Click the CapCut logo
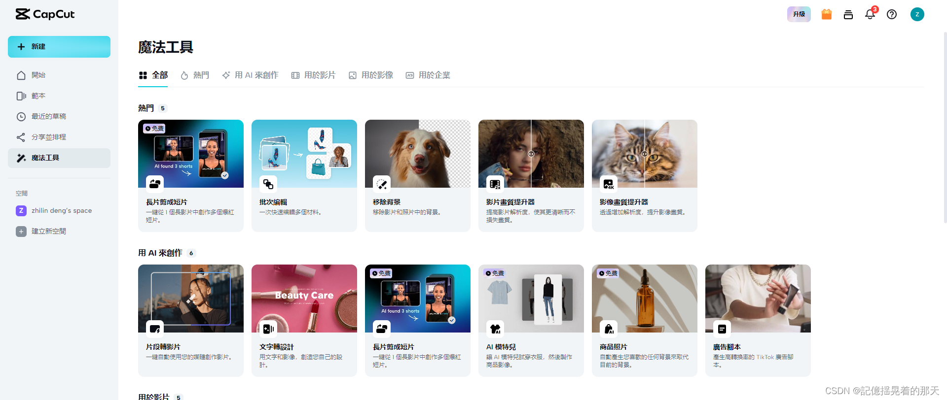This screenshot has height=400, width=947. click(45, 14)
